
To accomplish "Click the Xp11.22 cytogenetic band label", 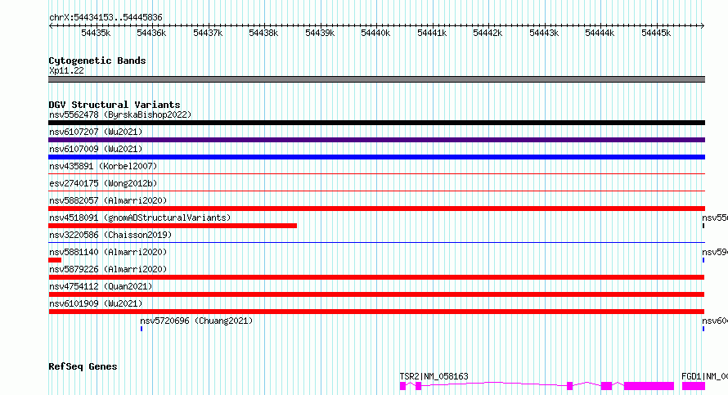I will pos(66,70).
